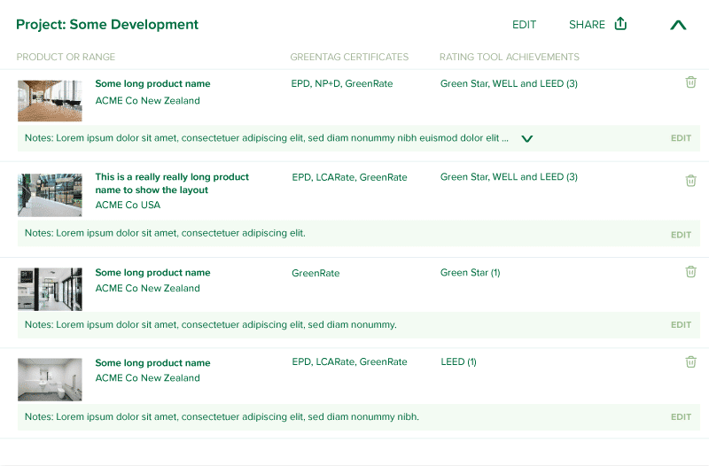This screenshot has width=709, height=466.
Task: Collapse the Some Development project panel
Action: point(678,25)
